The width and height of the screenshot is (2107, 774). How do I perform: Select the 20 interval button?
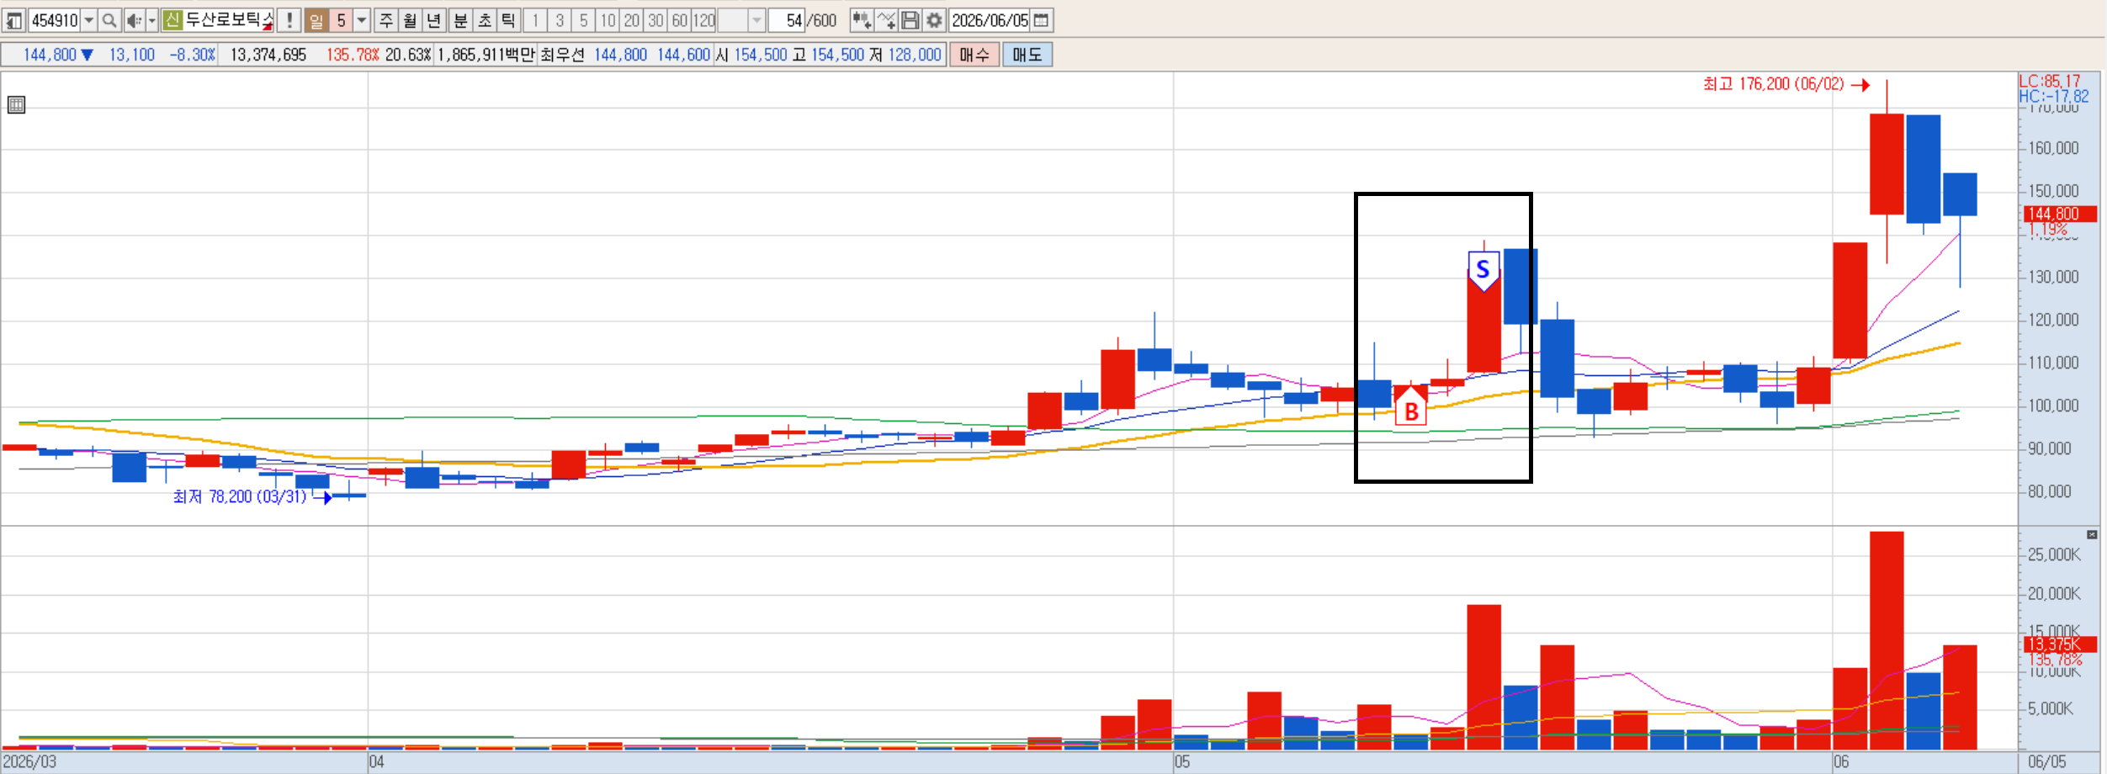pos(632,20)
